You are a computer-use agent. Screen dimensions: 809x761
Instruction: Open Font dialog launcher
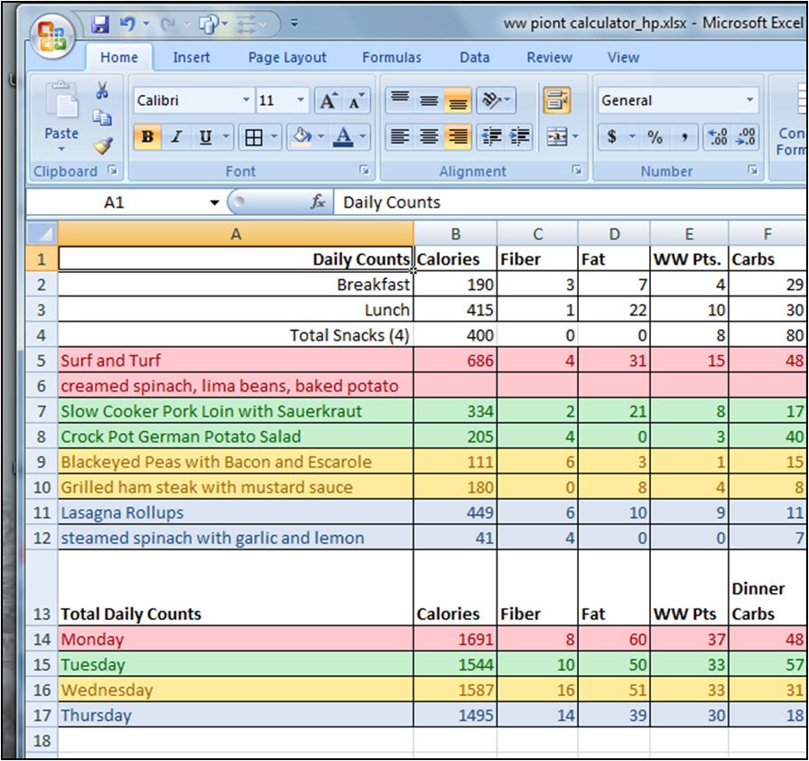pyautogui.click(x=364, y=170)
